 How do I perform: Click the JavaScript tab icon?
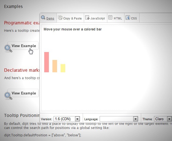click(87, 18)
